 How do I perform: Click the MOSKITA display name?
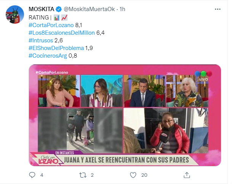tap(42, 9)
